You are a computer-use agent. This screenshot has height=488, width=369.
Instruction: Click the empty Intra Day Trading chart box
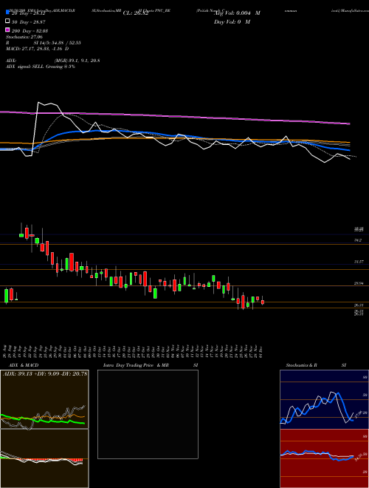[x=148, y=414]
